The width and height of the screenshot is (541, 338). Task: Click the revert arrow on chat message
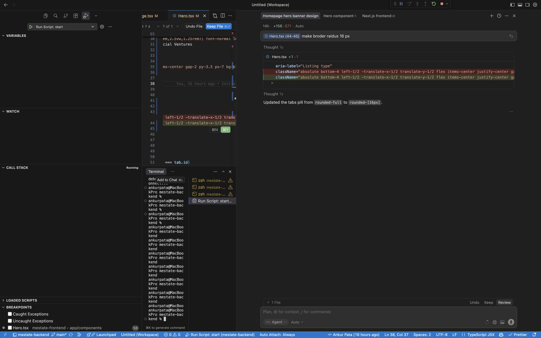(511, 36)
